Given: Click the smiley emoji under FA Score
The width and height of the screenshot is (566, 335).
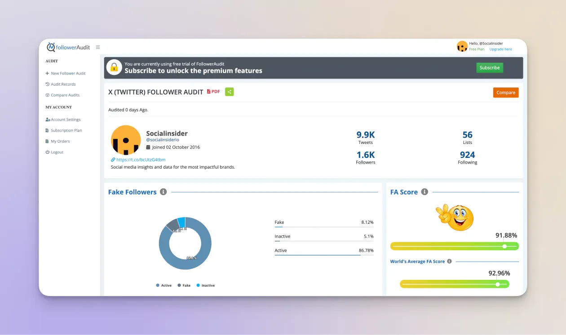Looking at the screenshot, I should [455, 217].
